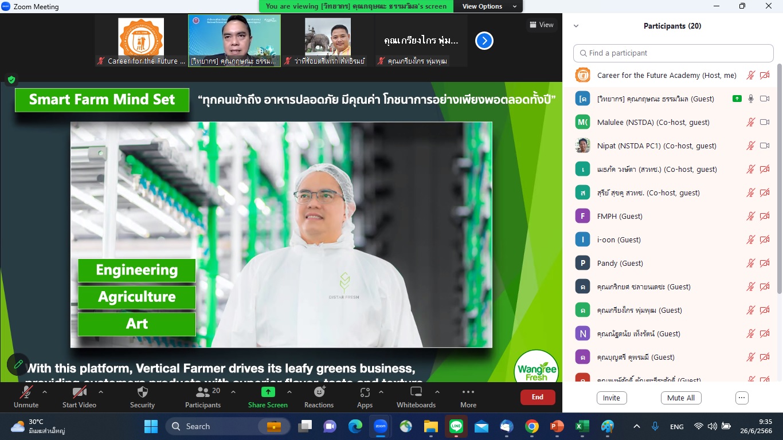
Task: Click next arrow in video gallery strip
Action: point(484,41)
